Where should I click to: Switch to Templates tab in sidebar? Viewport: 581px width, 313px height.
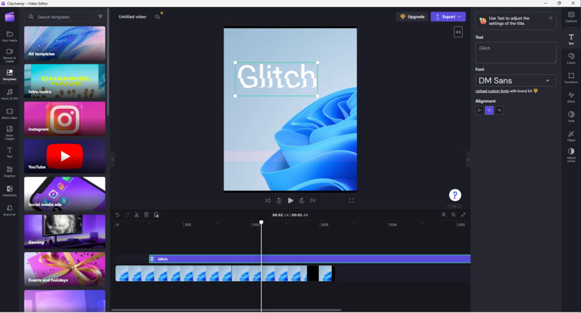click(10, 74)
